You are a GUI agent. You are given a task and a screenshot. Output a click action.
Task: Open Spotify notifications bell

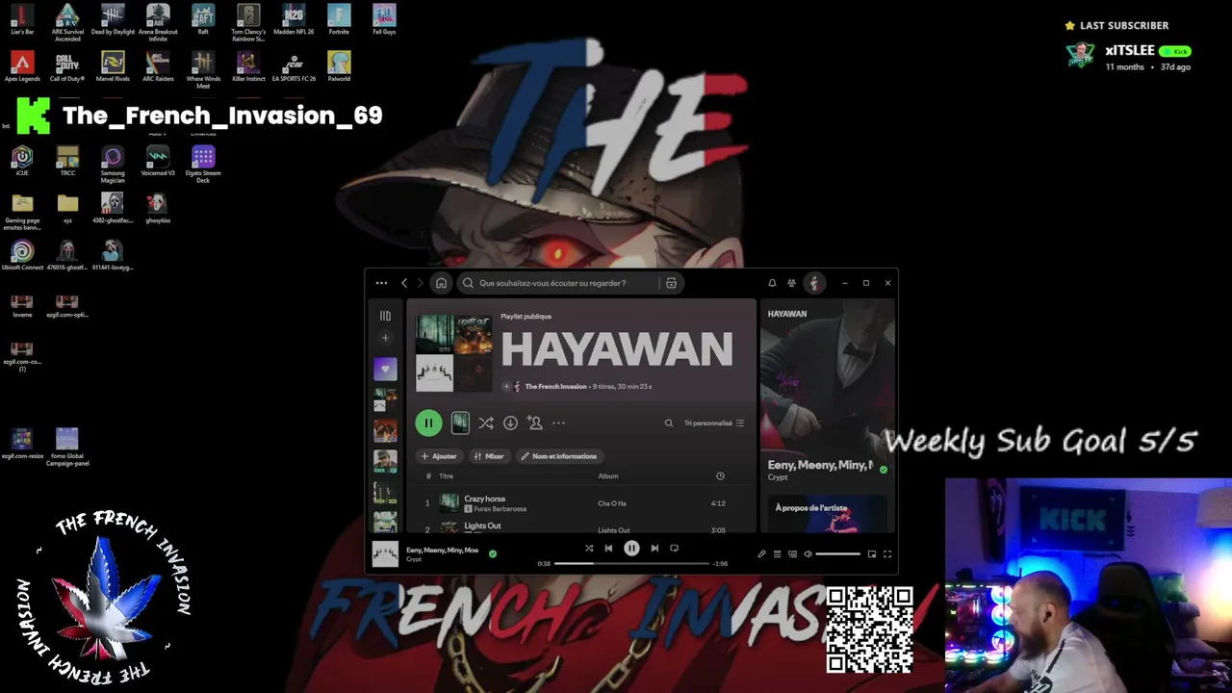pyautogui.click(x=772, y=283)
